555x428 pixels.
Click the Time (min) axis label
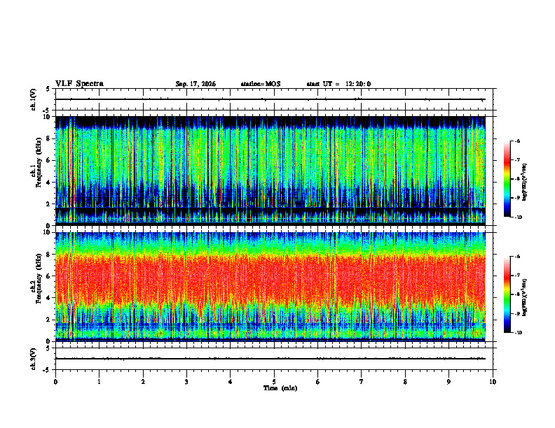click(x=280, y=388)
